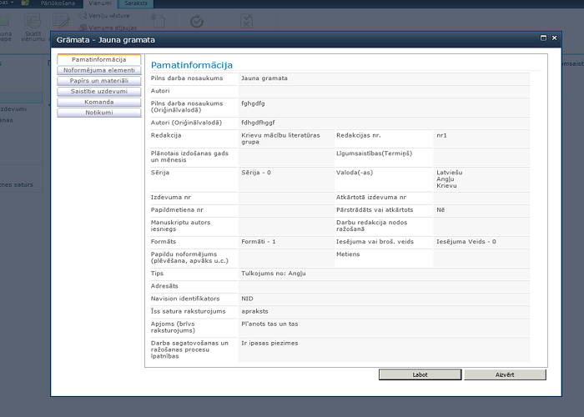Click 'Tulkojums no: Angļu' value
584x417 pixels.
[x=274, y=274]
